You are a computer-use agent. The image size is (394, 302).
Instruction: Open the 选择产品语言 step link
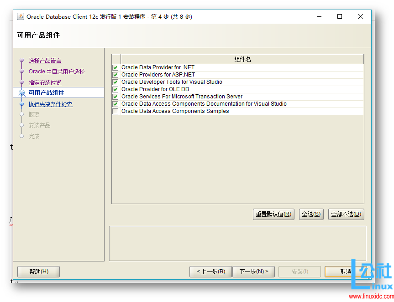(45, 61)
